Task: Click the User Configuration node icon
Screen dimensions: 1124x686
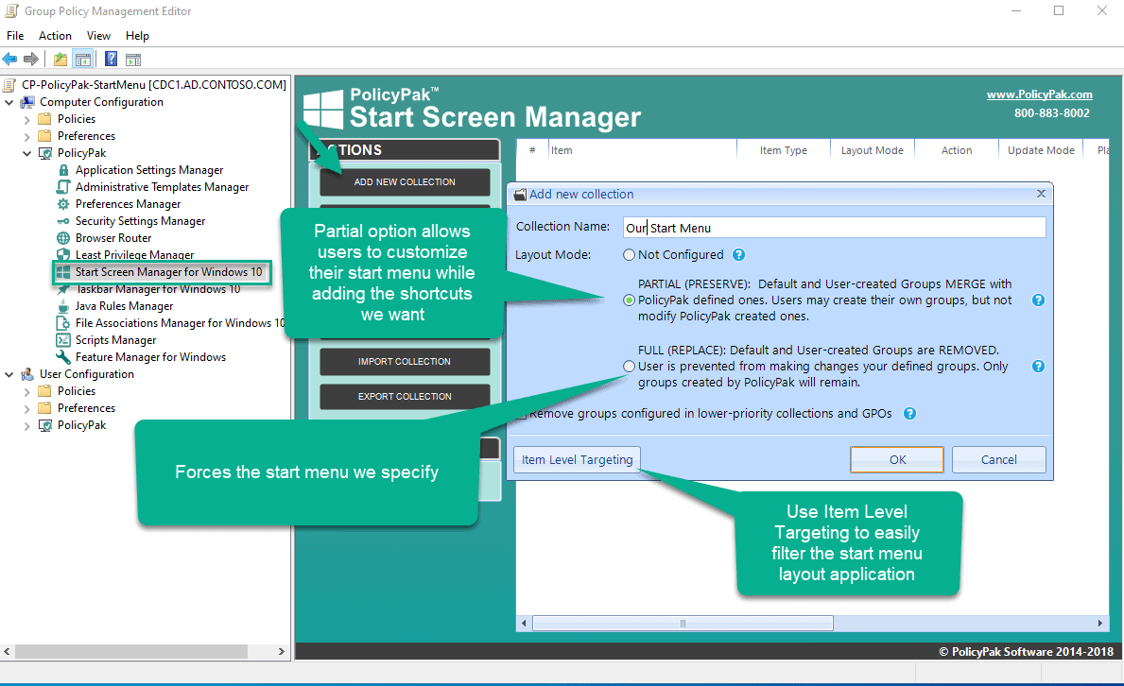Action: click(x=27, y=374)
